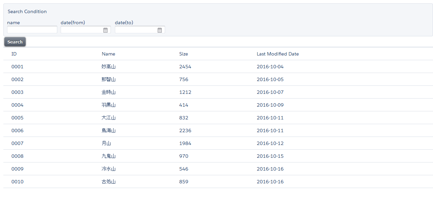The height and width of the screenshot is (221, 433).
Task: Focus the date(to) input field
Action: pos(140,30)
